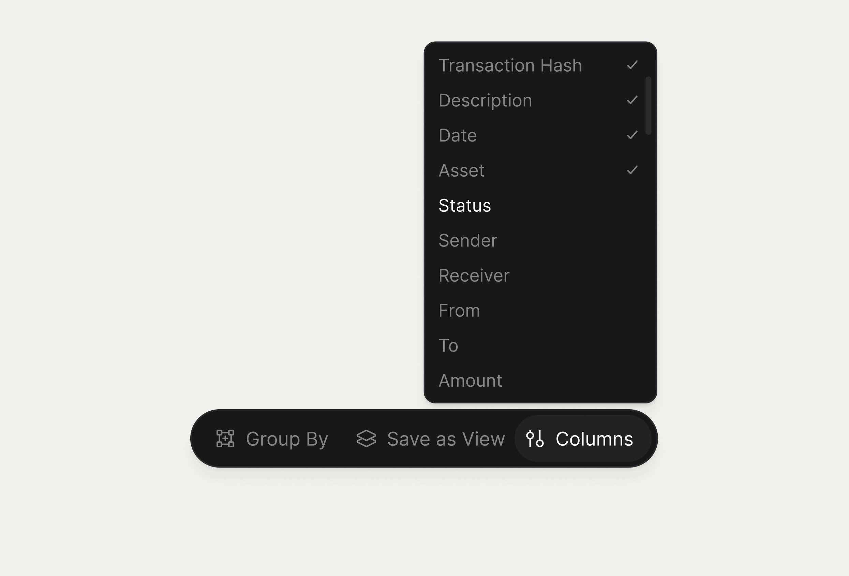The height and width of the screenshot is (576, 849).
Task: Click the Columns filter control icon
Action: coord(535,439)
